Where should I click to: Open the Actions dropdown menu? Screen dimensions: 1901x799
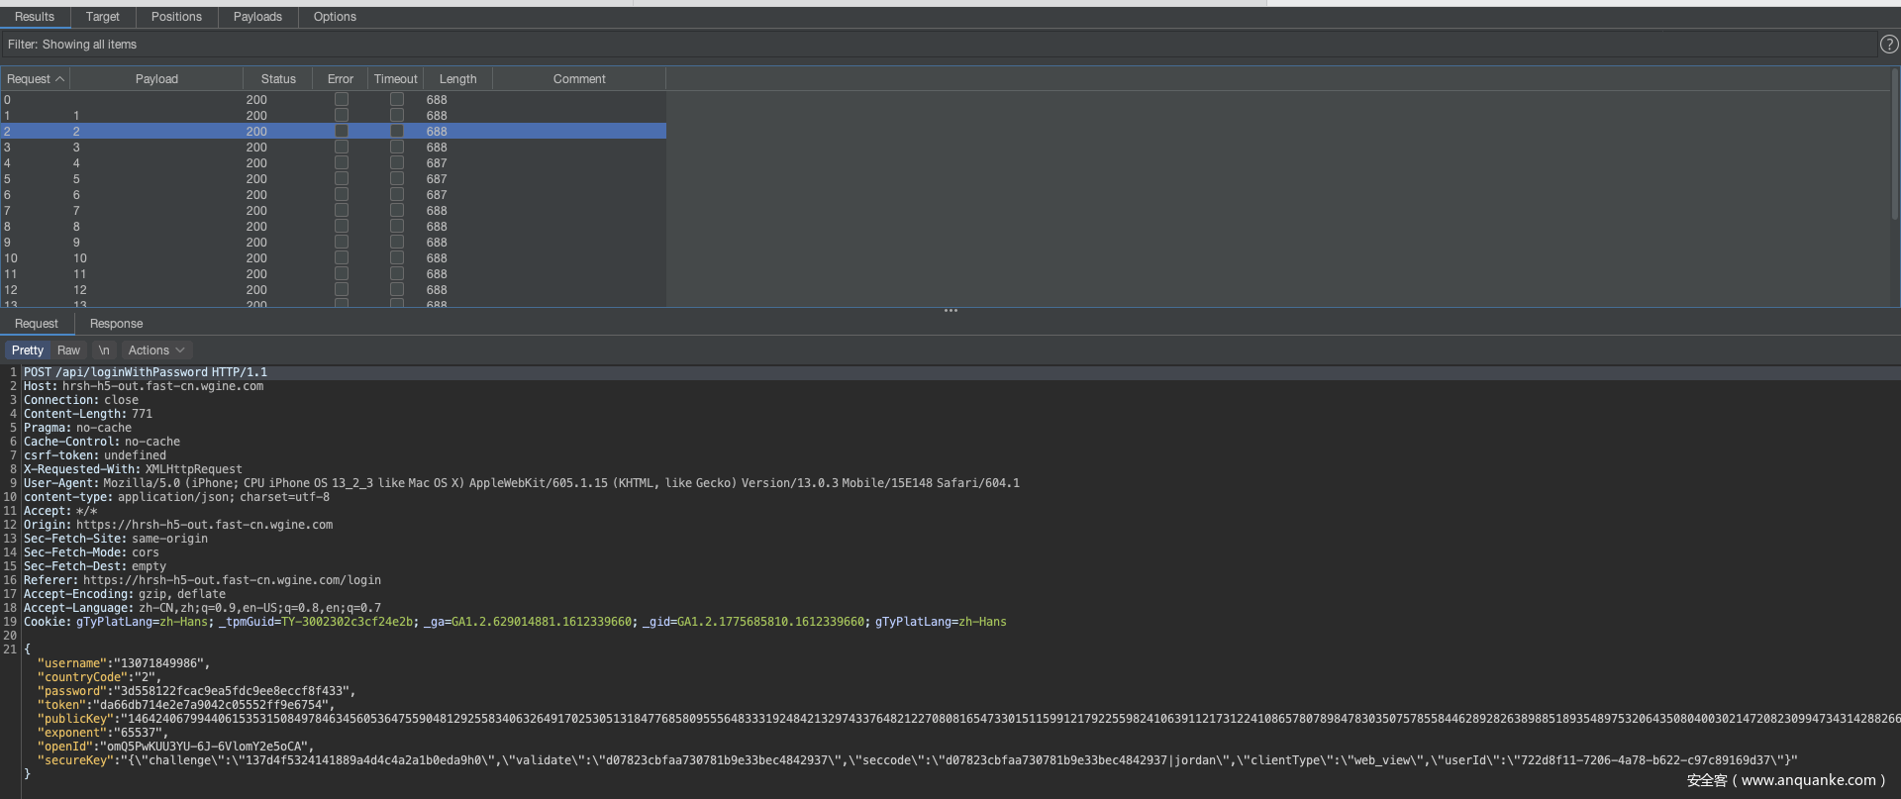tap(155, 350)
